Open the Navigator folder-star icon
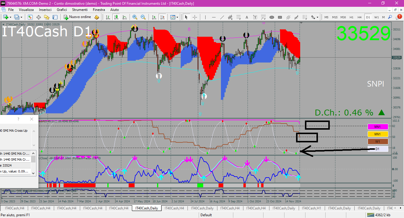This screenshot has height=218, width=404. click(47, 17)
